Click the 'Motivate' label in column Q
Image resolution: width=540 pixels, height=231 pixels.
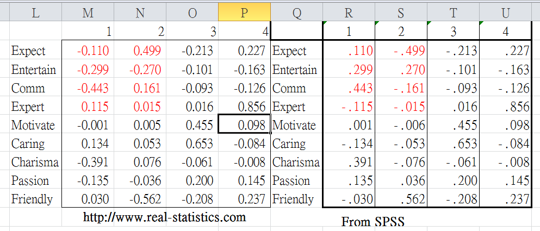click(296, 125)
